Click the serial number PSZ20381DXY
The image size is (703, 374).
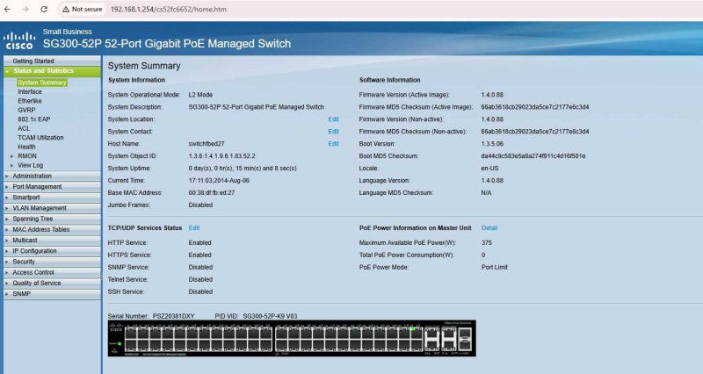point(173,316)
